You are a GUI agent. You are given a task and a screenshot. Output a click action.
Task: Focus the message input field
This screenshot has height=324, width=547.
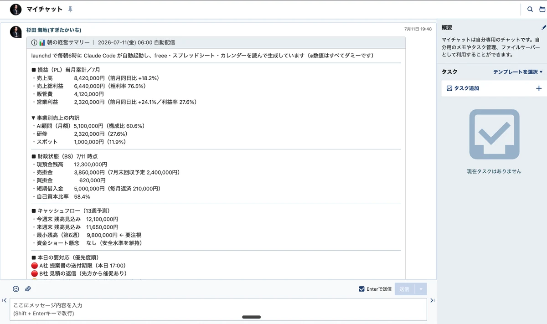click(218, 309)
